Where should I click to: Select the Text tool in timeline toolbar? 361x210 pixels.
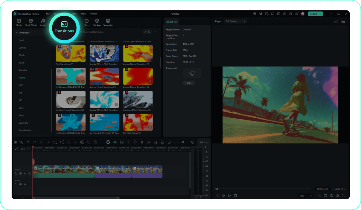(55, 142)
